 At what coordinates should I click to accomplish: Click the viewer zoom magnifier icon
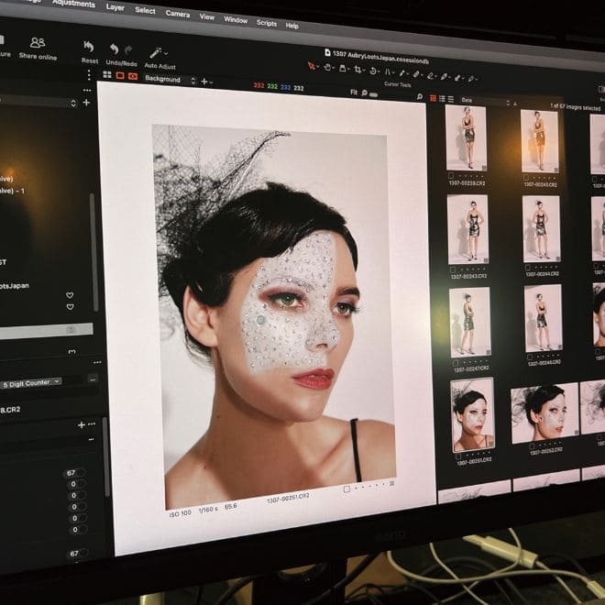364,93
